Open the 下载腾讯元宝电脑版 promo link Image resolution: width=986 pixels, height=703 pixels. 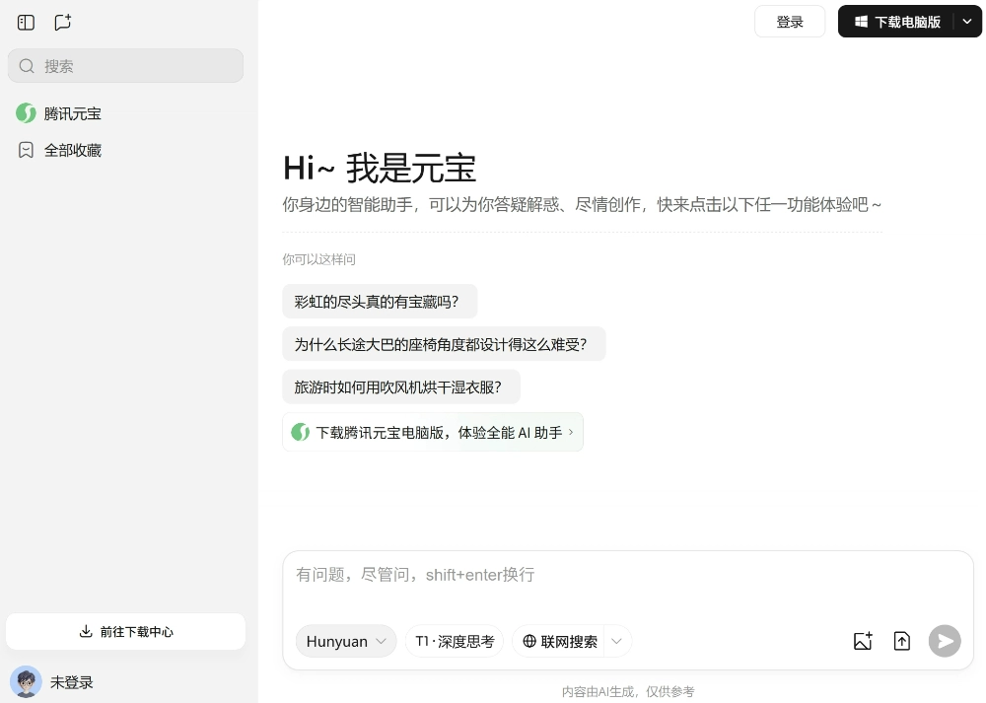[x=433, y=432]
